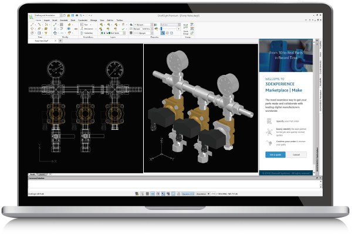Image resolution: width=352 pixels, height=234 pixels.
Task: Click the Undo arrow icon
Action: tap(81, 15)
